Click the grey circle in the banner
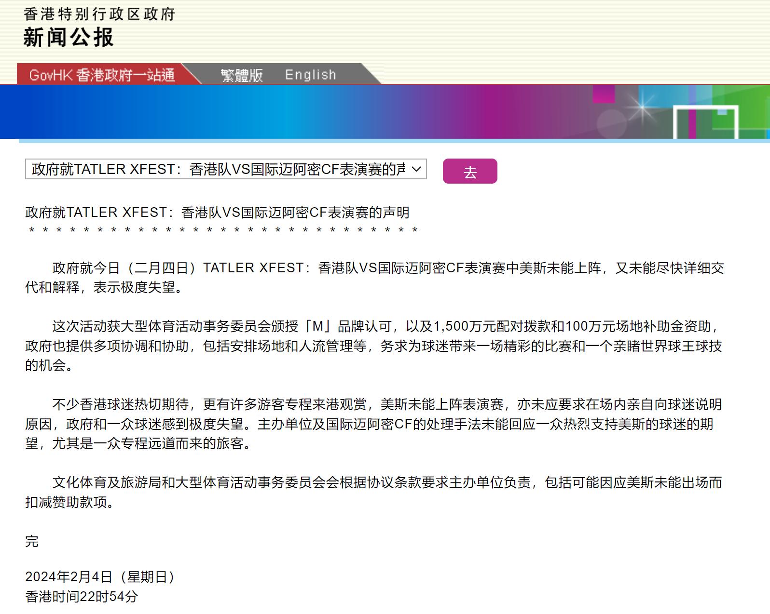The height and width of the screenshot is (614, 770). [x=611, y=123]
